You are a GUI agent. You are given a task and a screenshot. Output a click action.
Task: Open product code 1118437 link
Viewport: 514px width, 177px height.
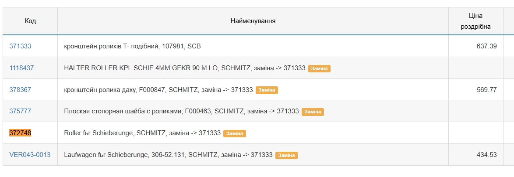tap(21, 68)
